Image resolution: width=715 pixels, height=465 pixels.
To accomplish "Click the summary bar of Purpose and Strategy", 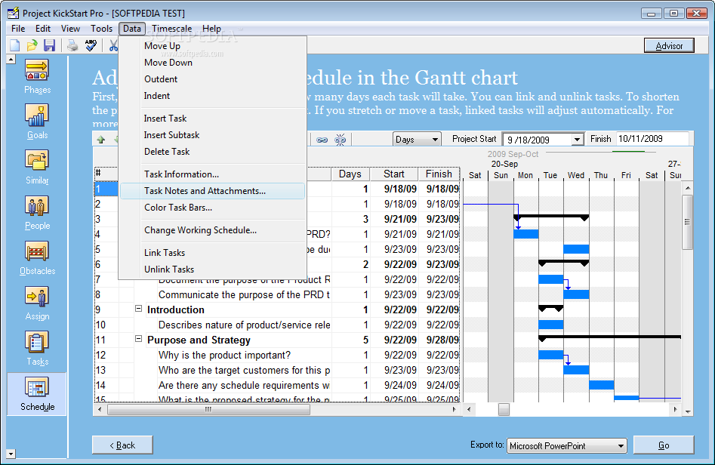I will [609, 338].
